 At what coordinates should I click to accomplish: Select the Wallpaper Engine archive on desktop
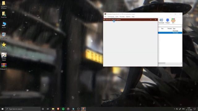click(x=4, y=67)
